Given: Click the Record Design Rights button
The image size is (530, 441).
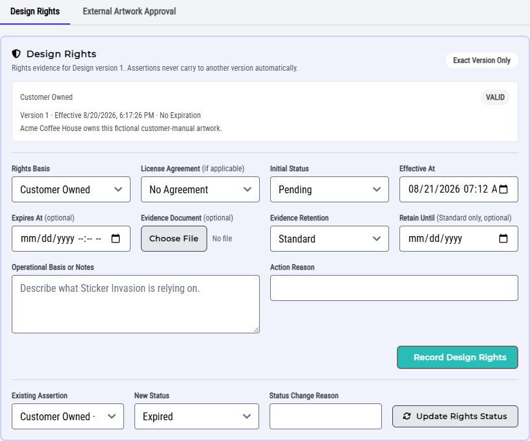Looking at the screenshot, I should tap(457, 357).
